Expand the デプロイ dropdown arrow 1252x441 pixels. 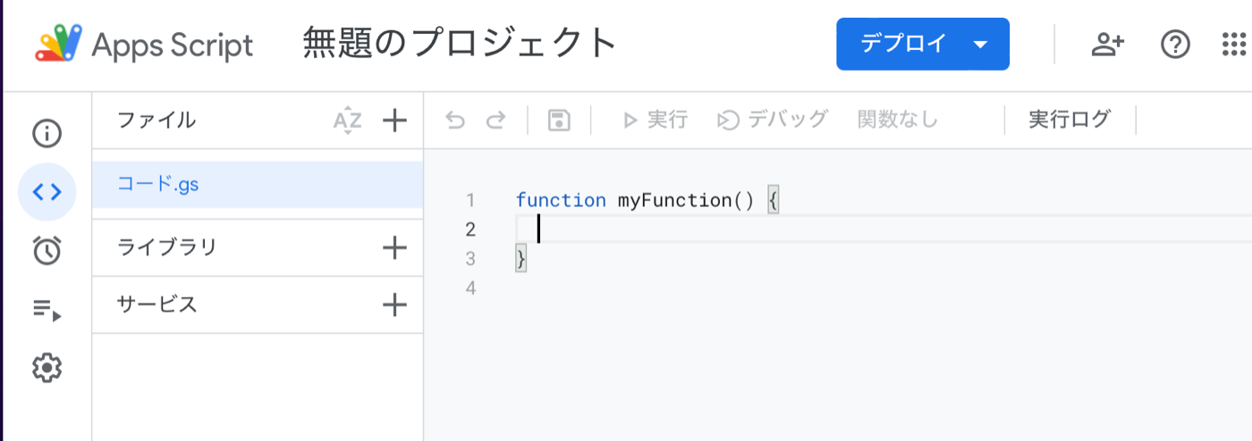tap(980, 45)
